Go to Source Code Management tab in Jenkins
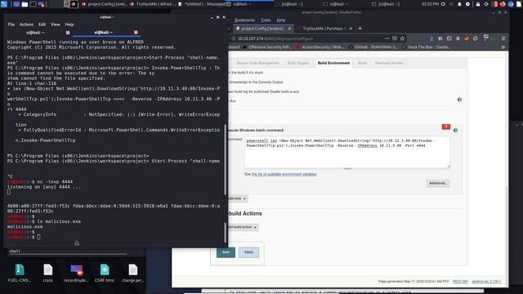 (257, 63)
